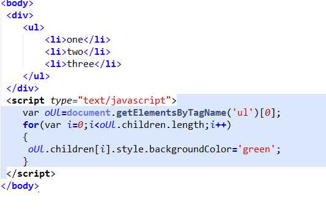The width and height of the screenshot is (326, 223).
Task: Click the 'document' keyword
Action: coord(89,113)
